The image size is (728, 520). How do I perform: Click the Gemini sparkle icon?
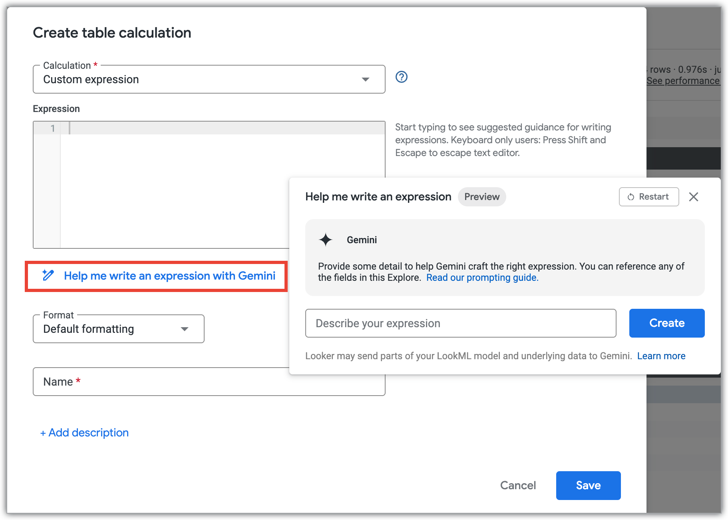[x=326, y=239]
